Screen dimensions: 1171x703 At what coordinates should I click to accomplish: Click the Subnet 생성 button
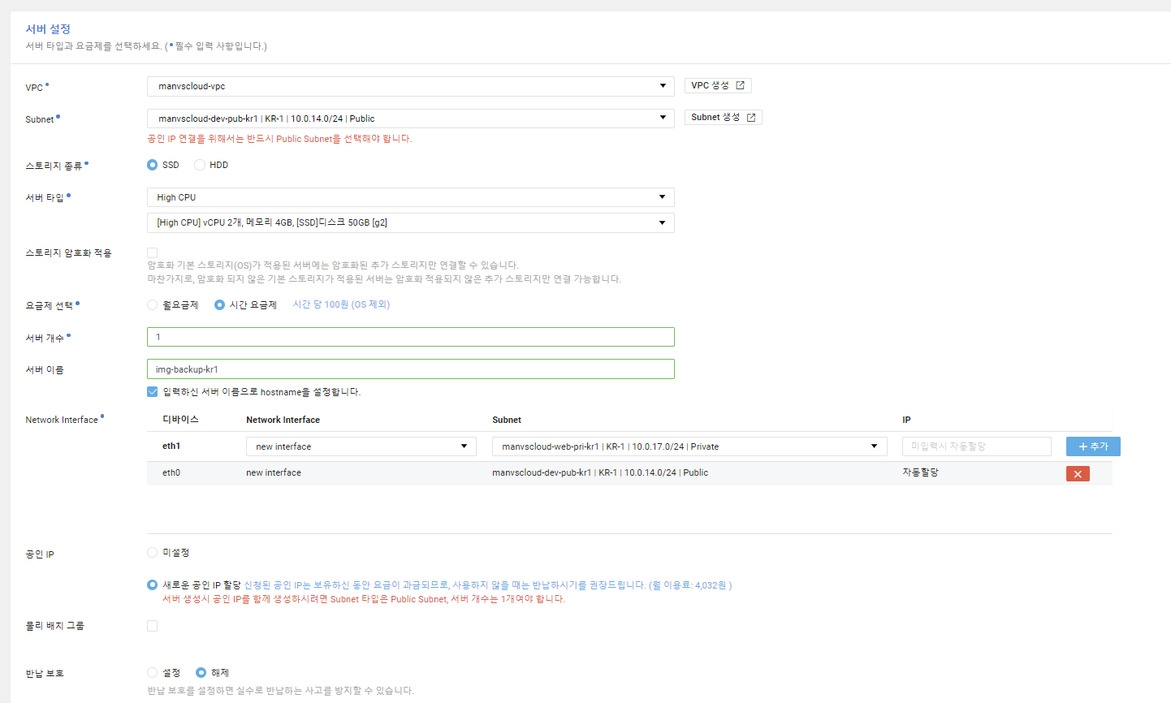click(723, 116)
